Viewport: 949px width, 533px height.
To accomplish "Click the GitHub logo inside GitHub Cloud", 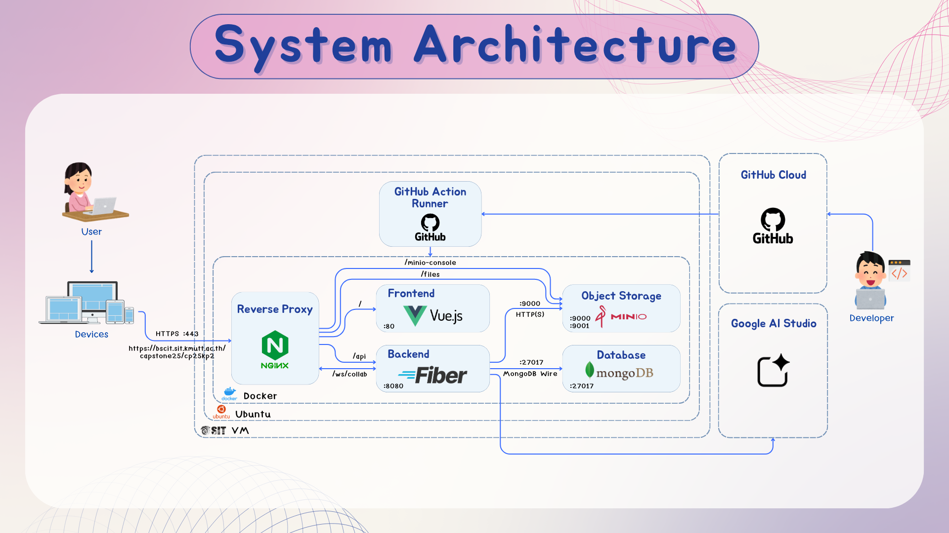I will click(x=773, y=226).
